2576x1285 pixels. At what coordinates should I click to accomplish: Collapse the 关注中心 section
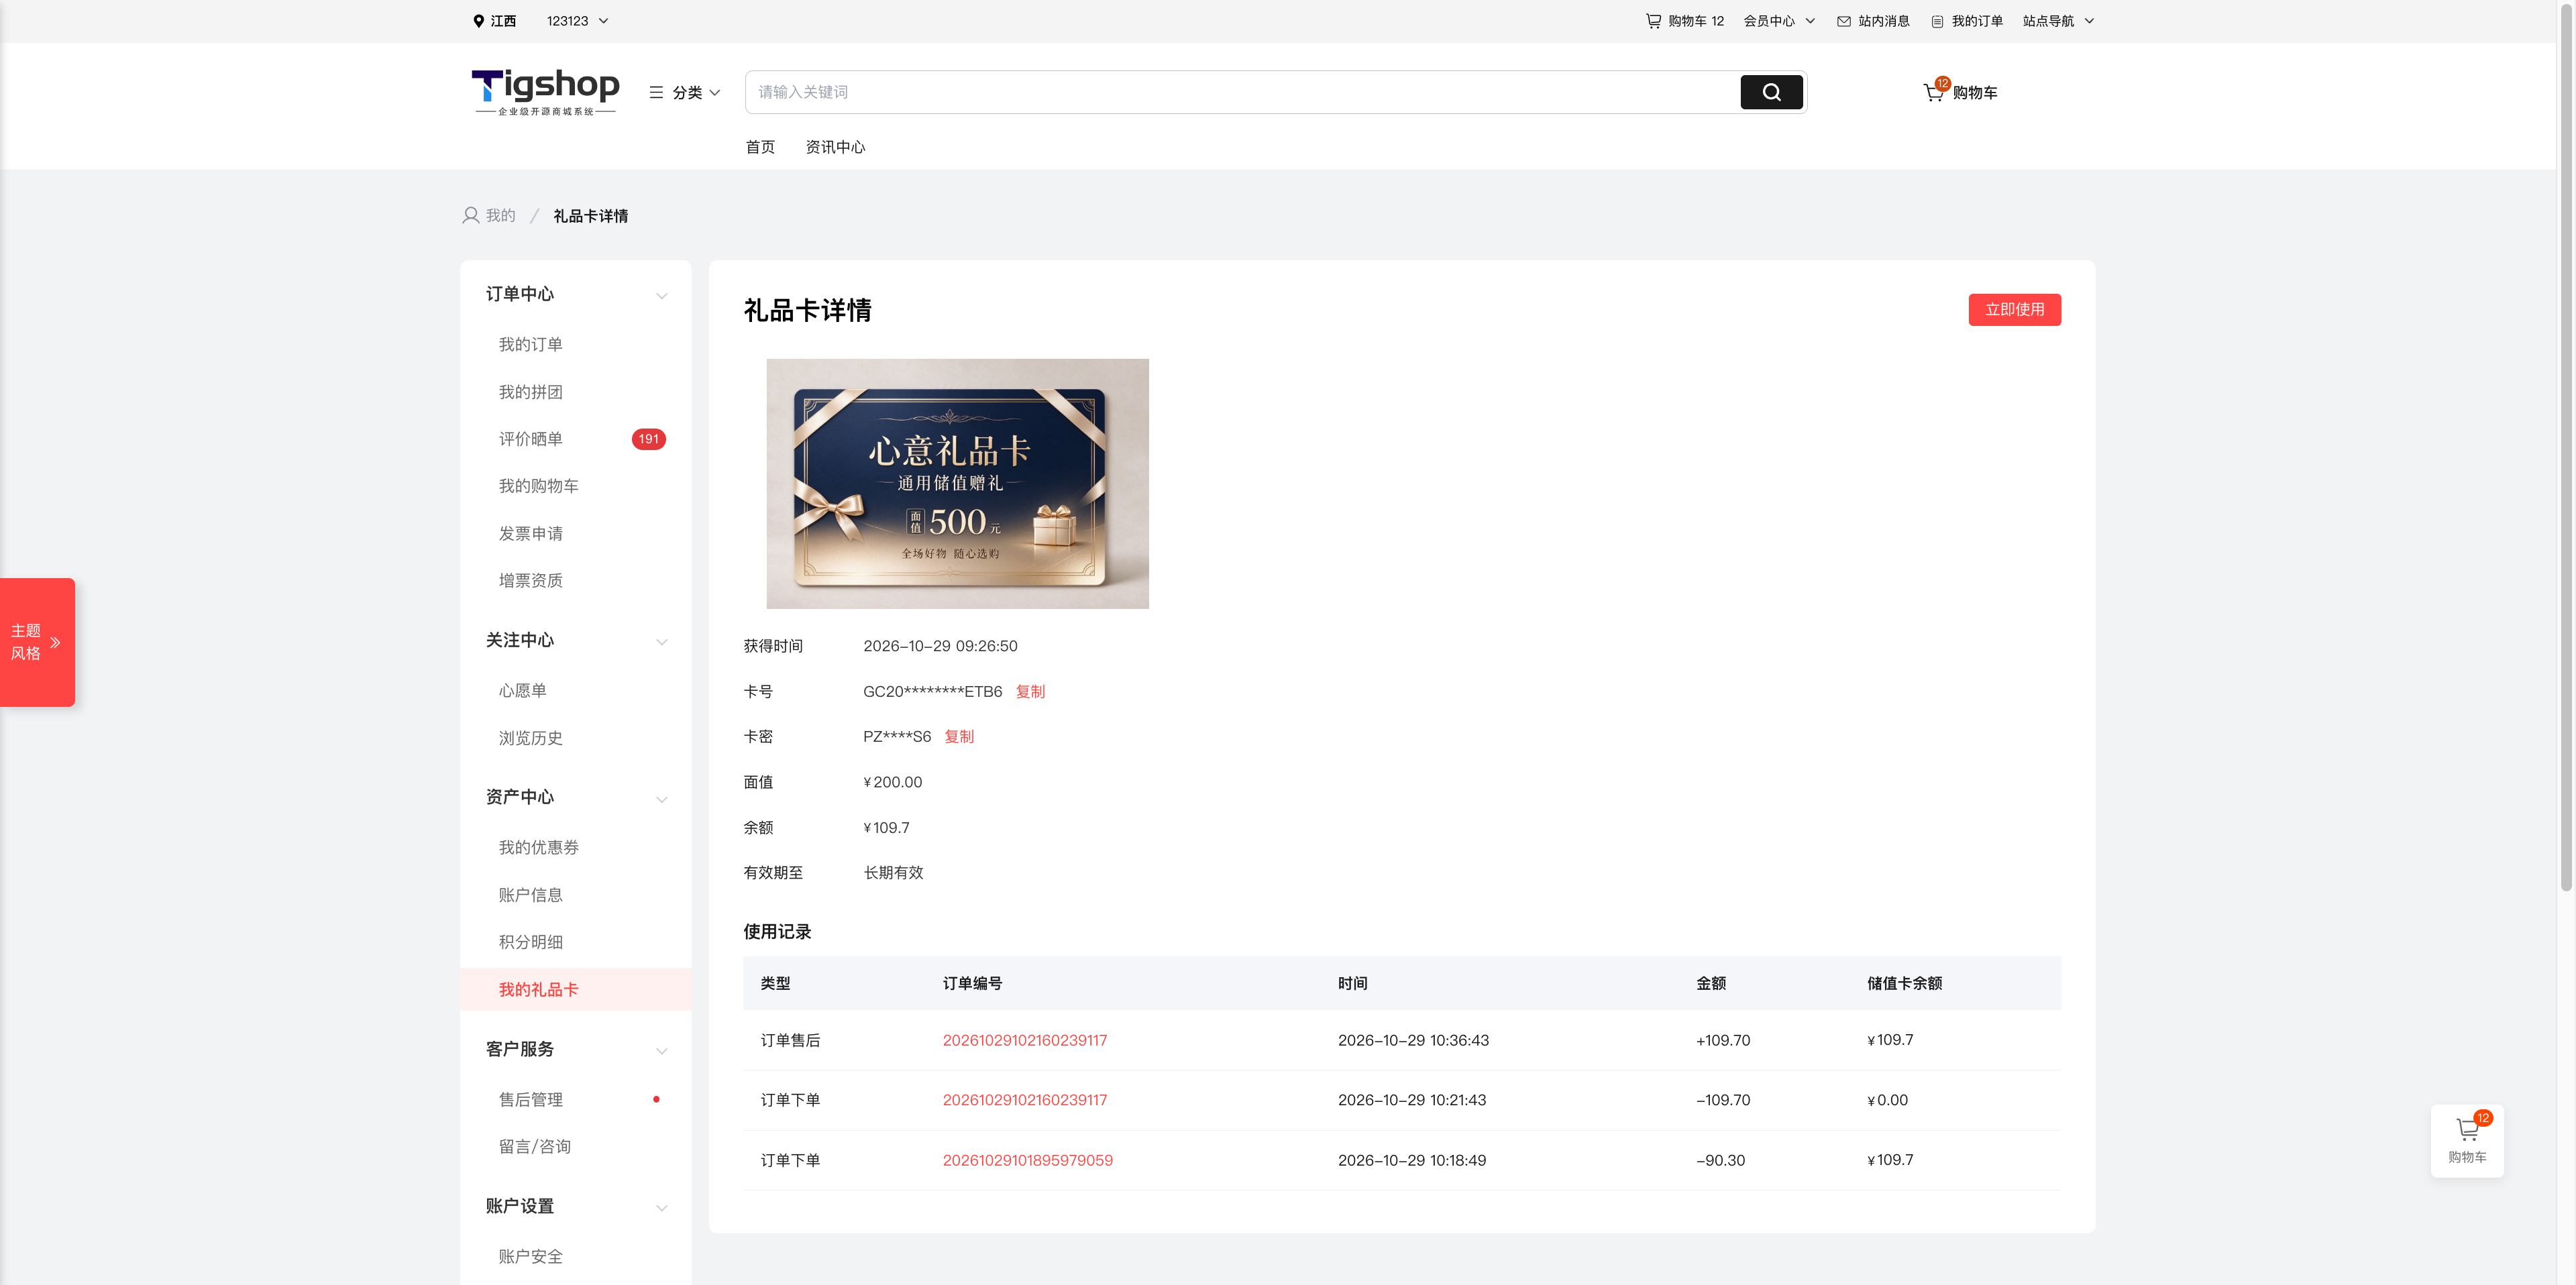click(662, 641)
